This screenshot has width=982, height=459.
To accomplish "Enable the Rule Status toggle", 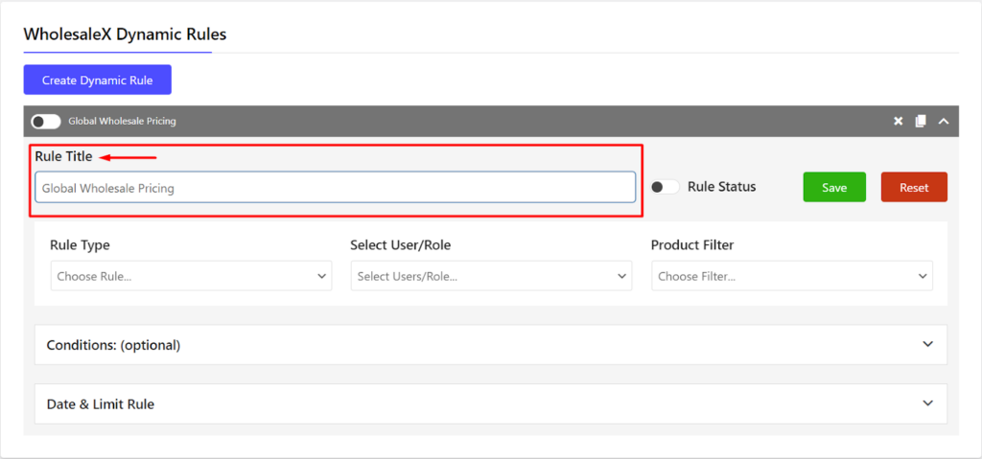I will click(x=666, y=187).
